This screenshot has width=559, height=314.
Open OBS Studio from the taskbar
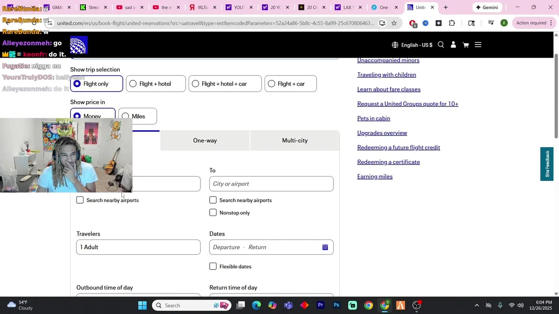pos(417,305)
